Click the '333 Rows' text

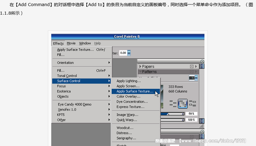coord(176,87)
